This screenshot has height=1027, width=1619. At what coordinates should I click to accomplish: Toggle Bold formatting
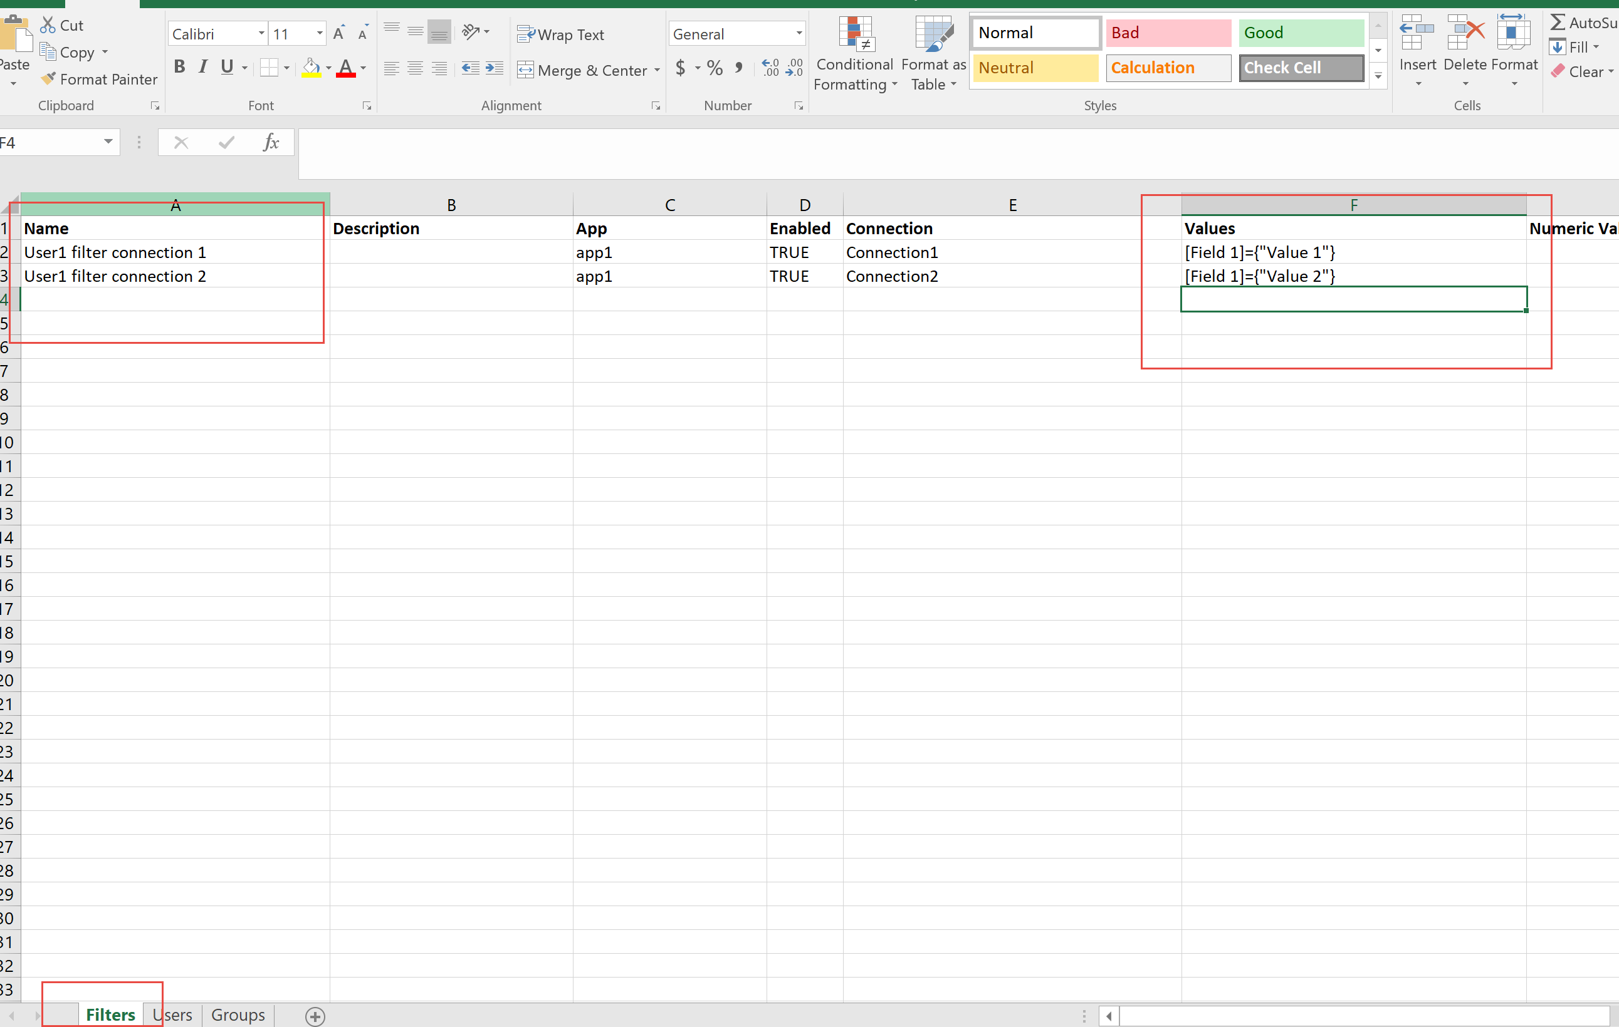[x=179, y=67]
